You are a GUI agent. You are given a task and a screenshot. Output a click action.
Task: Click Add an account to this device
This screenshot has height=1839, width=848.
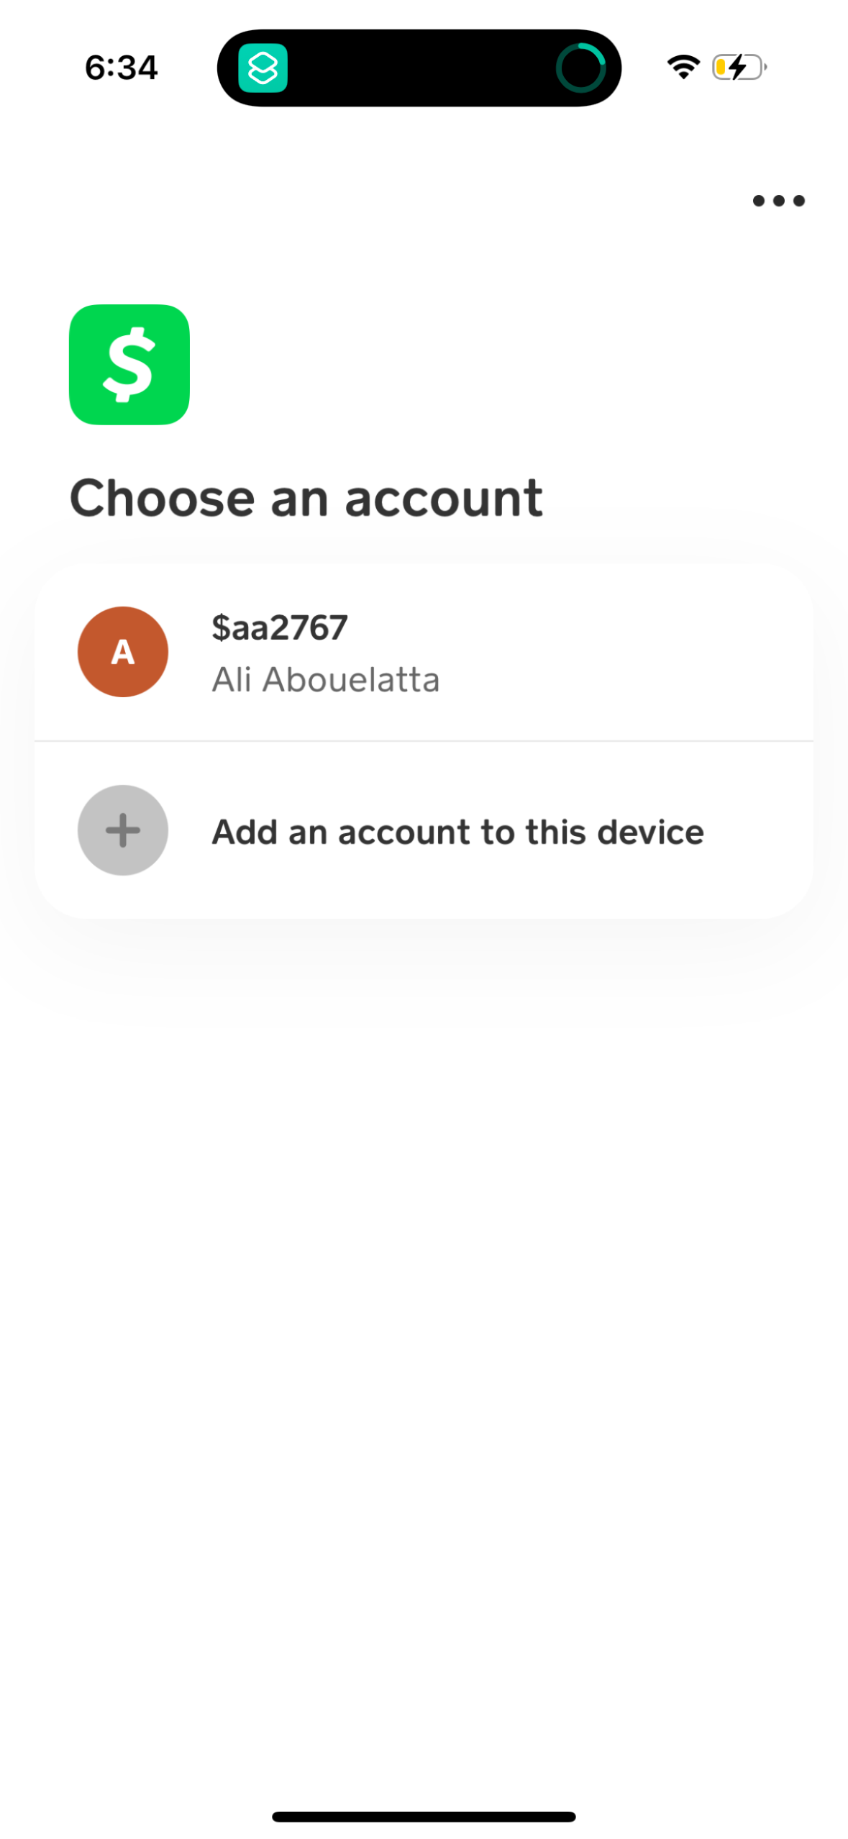pos(457,830)
